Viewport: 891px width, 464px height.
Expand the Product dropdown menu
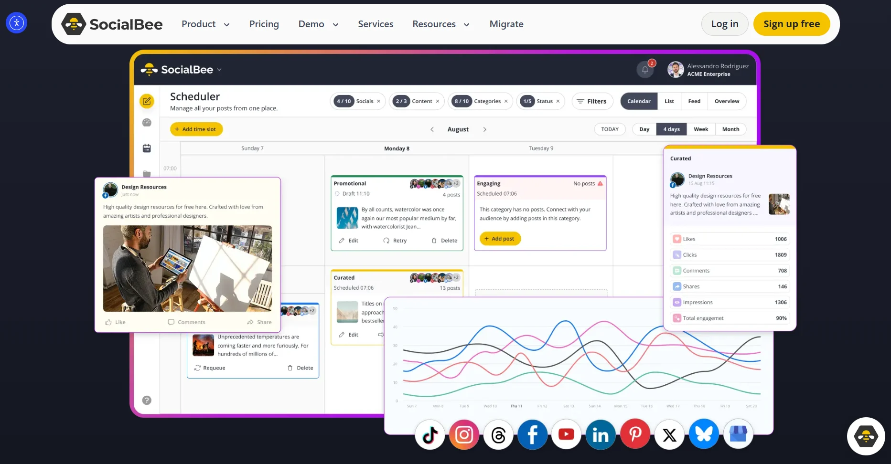point(205,24)
